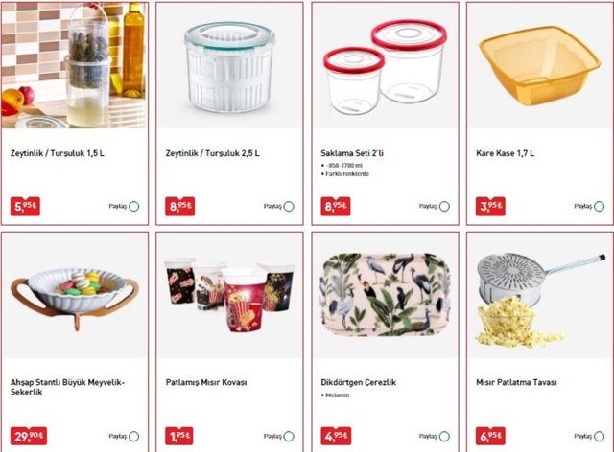
Task: Open Kare Kase 1,7 L title link
Action: tap(505, 153)
